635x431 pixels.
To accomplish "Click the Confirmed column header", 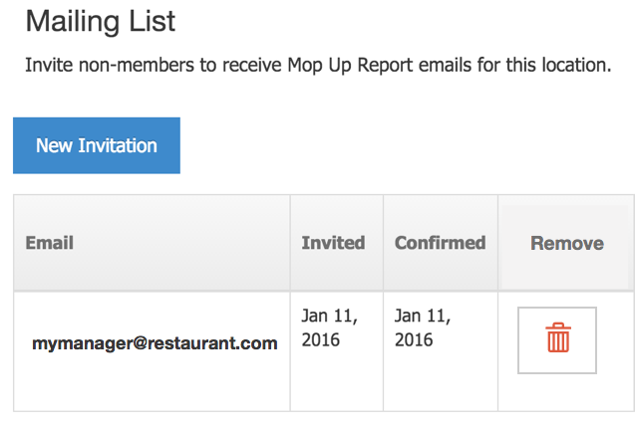I will tap(441, 243).
